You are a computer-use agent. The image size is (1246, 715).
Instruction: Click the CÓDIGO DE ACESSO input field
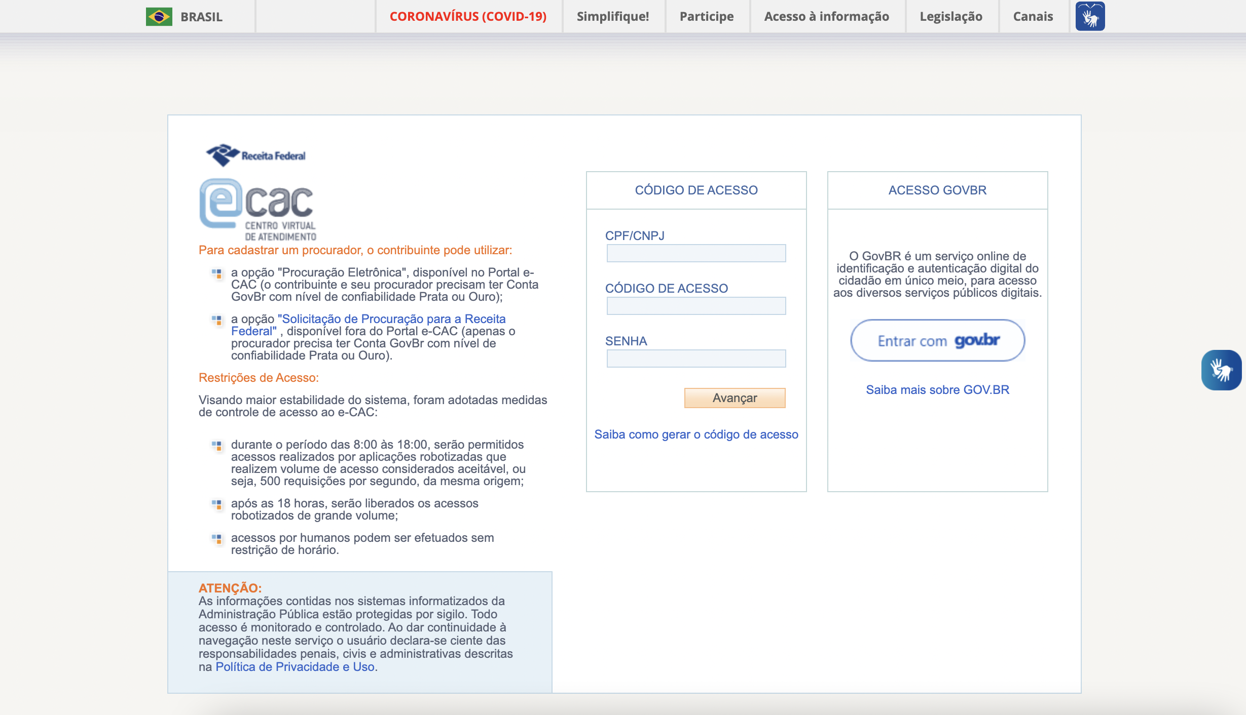click(x=696, y=306)
